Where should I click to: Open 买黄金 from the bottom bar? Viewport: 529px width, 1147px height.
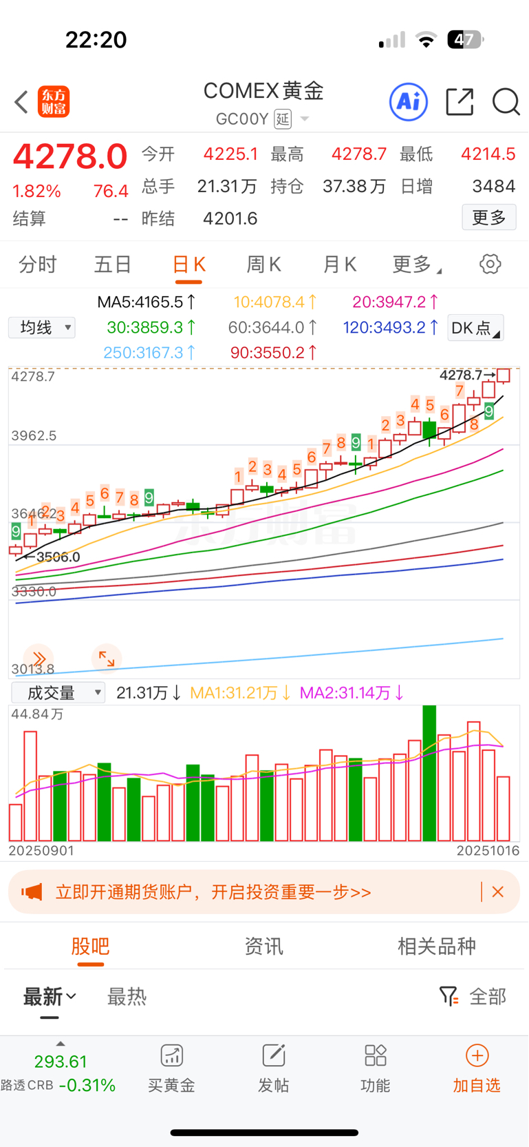[x=171, y=1068]
